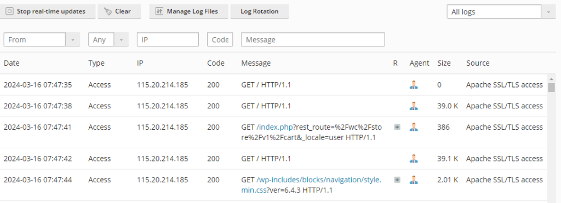Click the log list scrollbar thumb

(551, 88)
